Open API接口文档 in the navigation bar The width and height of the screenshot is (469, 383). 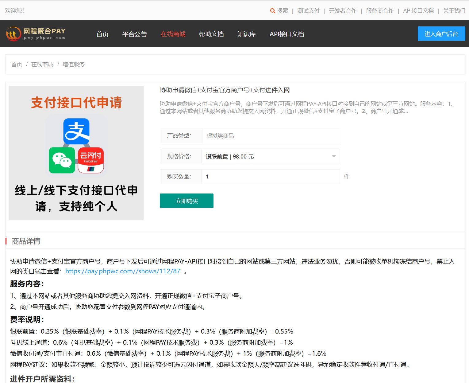click(x=286, y=34)
